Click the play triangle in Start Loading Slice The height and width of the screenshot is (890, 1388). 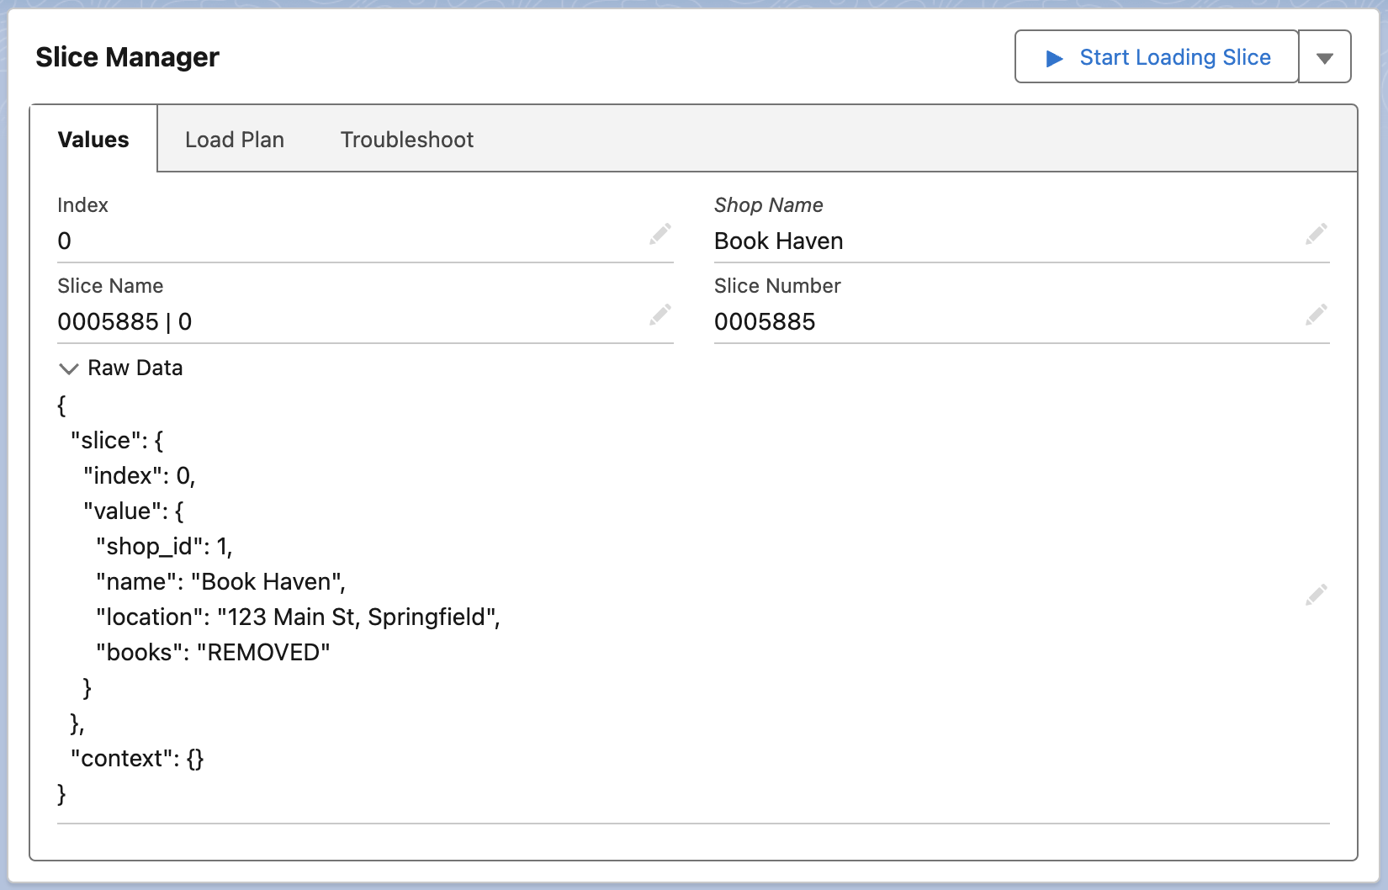pyautogui.click(x=1054, y=57)
